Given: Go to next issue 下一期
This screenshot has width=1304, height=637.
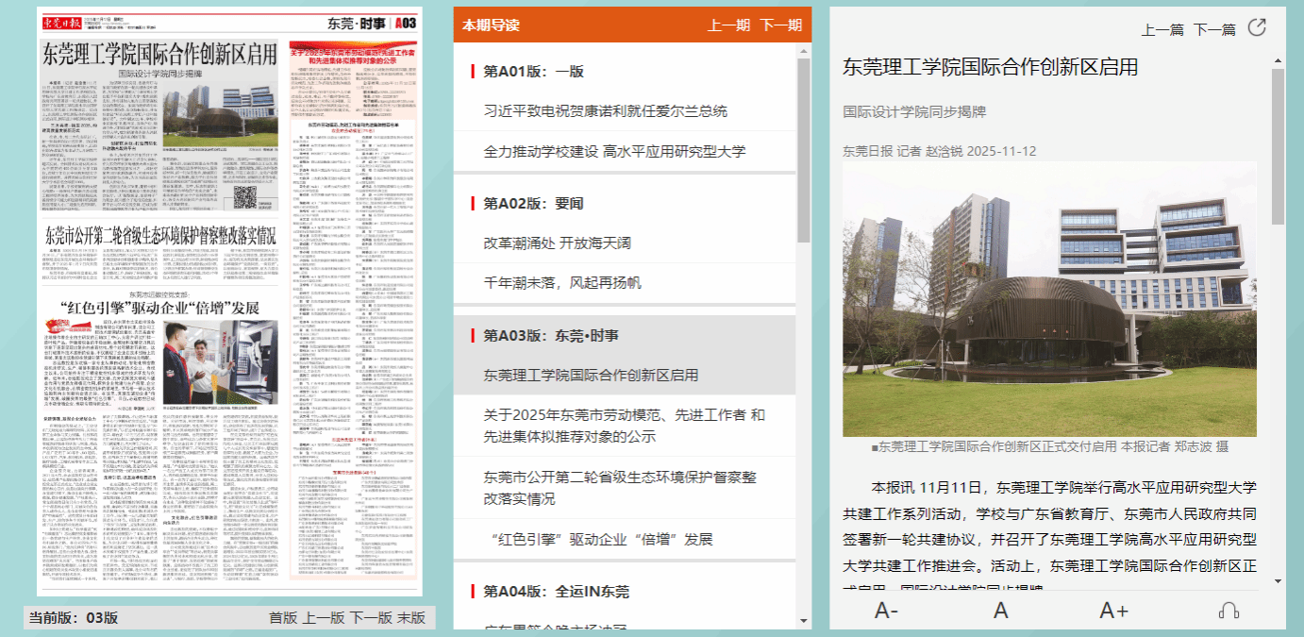Looking at the screenshot, I should click(x=780, y=25).
